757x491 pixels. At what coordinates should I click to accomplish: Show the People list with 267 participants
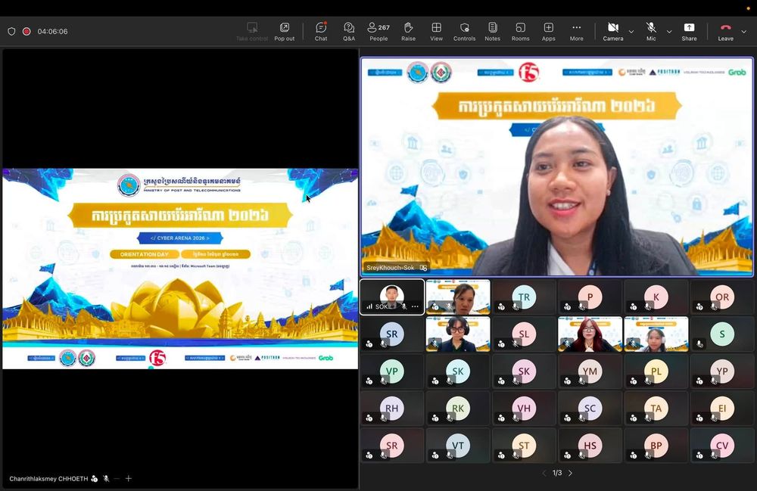[x=378, y=31]
